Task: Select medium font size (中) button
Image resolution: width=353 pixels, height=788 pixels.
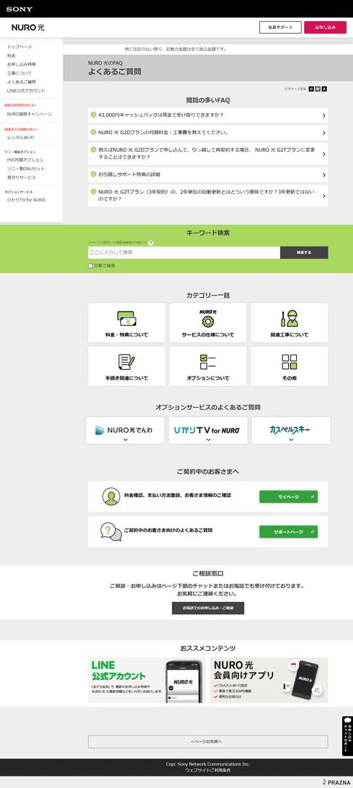Action: point(318,89)
